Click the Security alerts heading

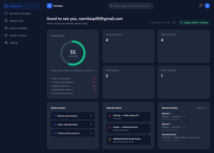pos(114,108)
